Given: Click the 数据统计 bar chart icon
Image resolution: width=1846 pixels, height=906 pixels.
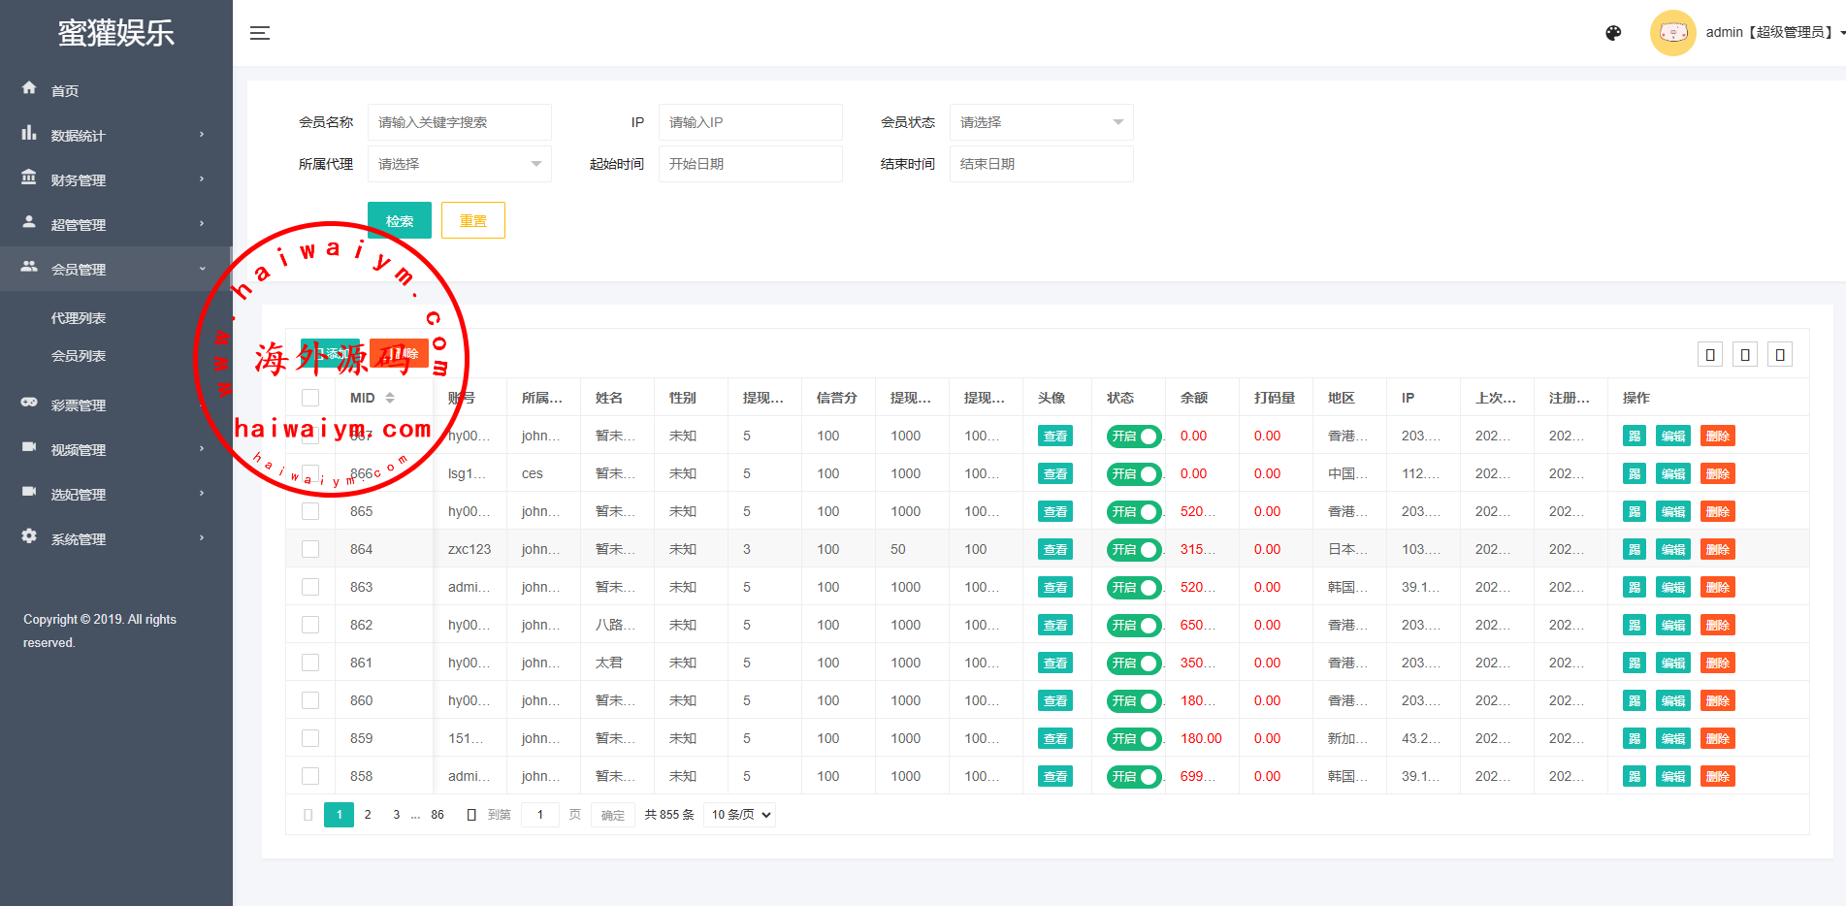Looking at the screenshot, I should pyautogui.click(x=29, y=133).
